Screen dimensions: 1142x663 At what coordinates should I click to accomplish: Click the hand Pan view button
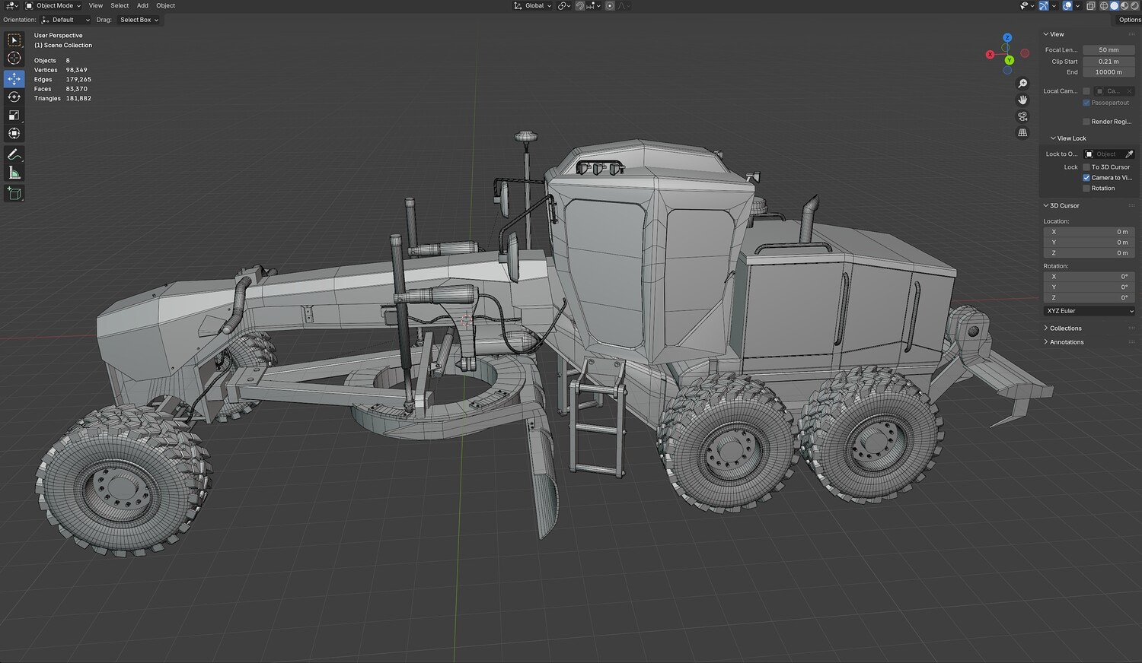click(1022, 100)
